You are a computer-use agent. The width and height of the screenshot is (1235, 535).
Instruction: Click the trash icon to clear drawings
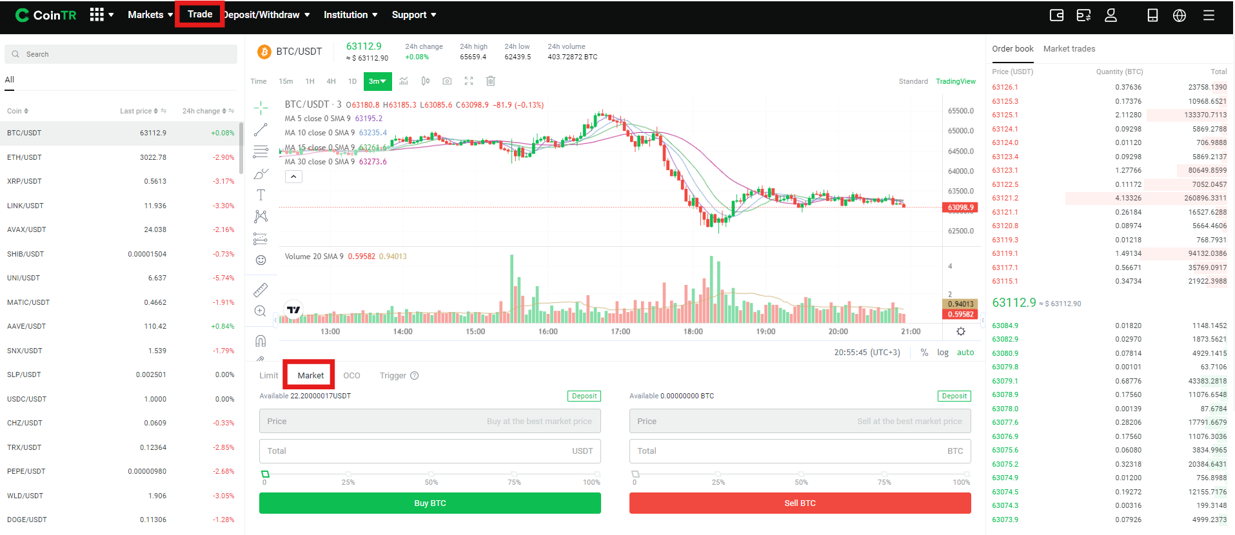491,81
